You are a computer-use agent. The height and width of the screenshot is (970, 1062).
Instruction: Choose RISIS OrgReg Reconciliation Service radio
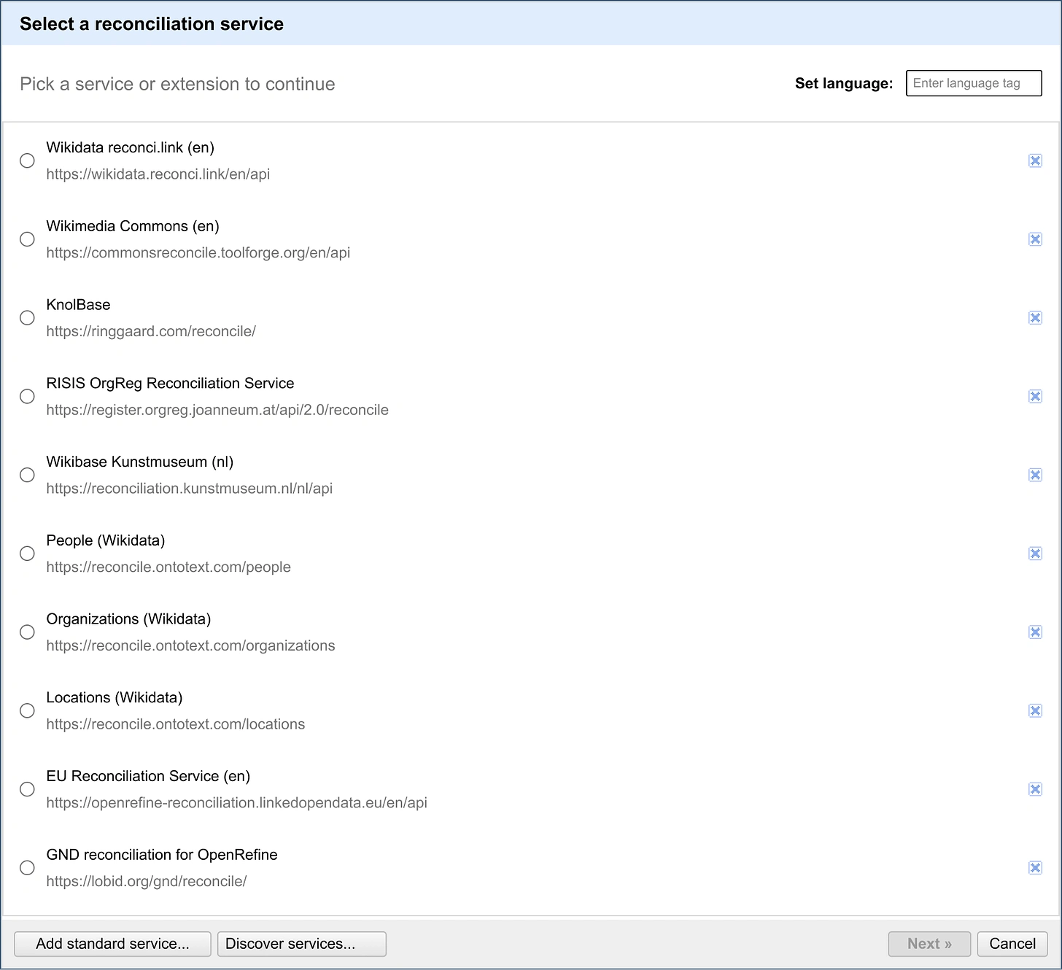27,396
